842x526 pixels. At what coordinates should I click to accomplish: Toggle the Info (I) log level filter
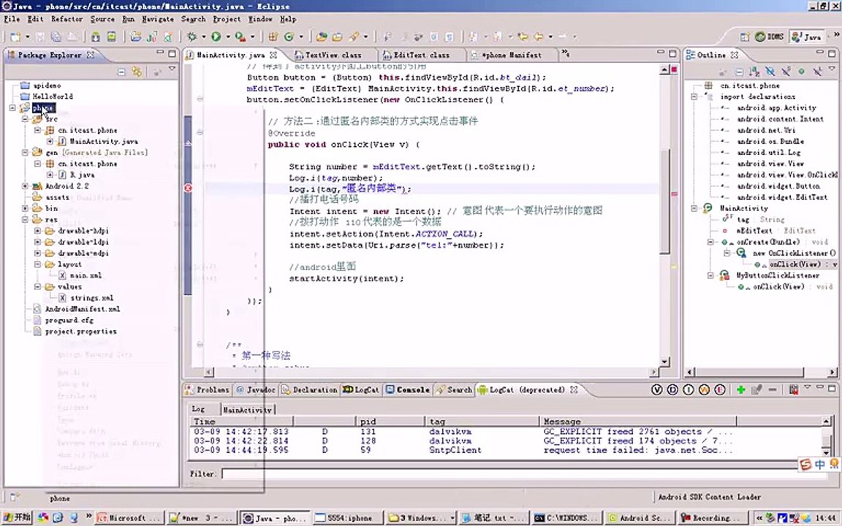(688, 389)
